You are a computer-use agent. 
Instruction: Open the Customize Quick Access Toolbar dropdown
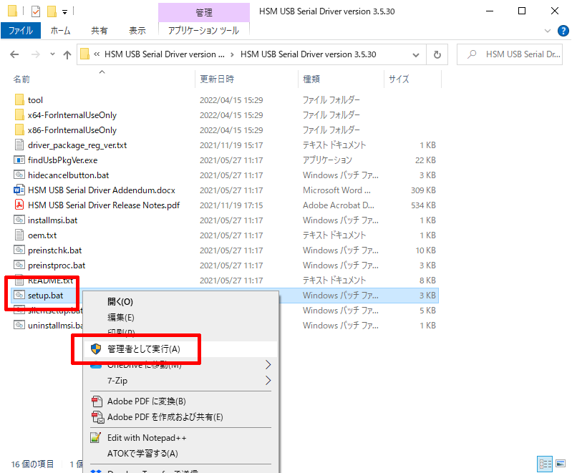tap(64, 12)
